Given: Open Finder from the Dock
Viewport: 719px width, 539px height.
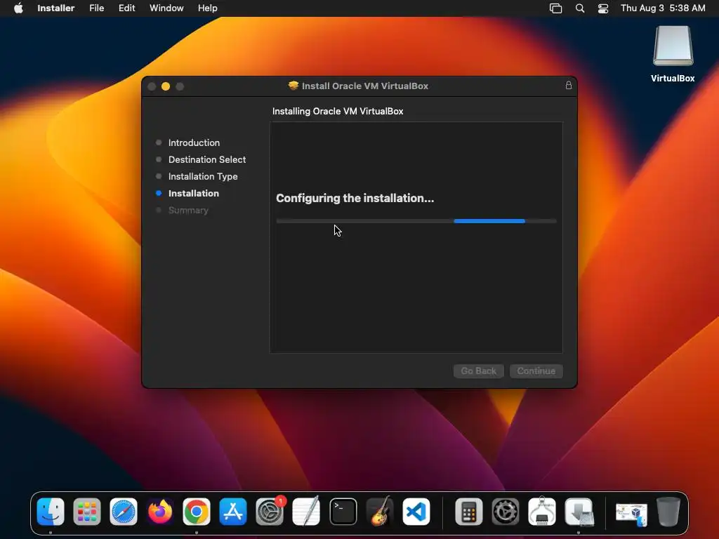Looking at the screenshot, I should click(51, 512).
